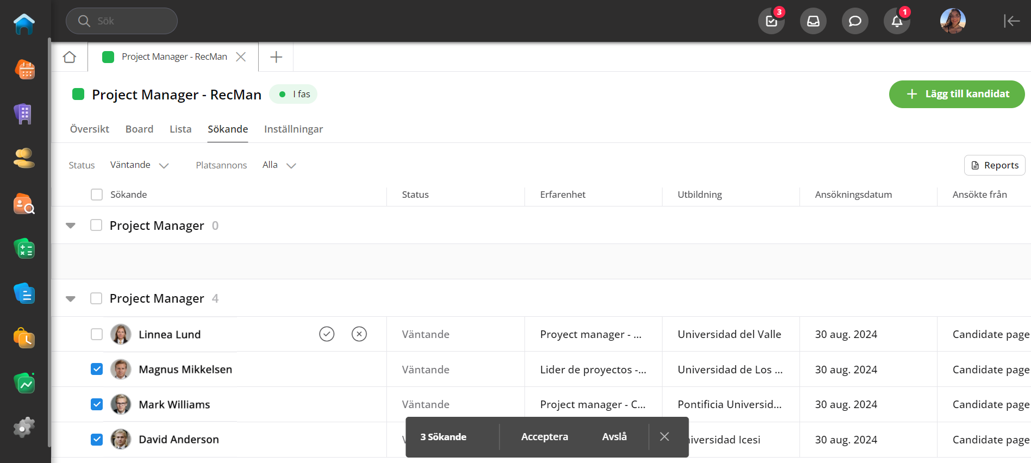Open the purple building companies module
Image resolution: width=1031 pixels, height=463 pixels.
click(x=24, y=114)
